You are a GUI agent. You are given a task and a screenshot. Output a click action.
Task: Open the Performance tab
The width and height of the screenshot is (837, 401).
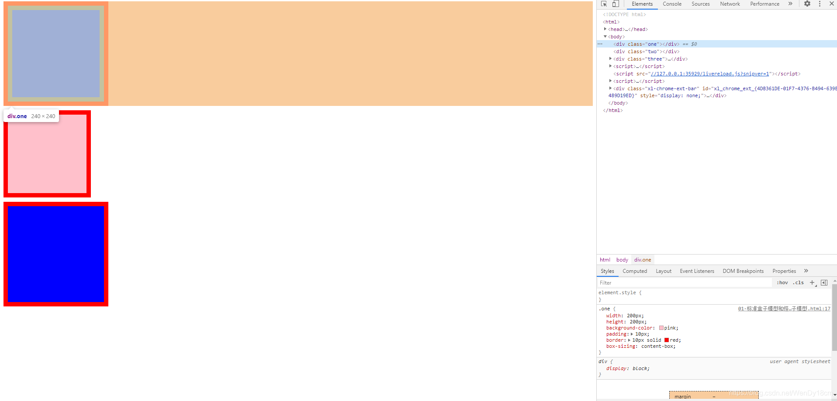click(764, 4)
